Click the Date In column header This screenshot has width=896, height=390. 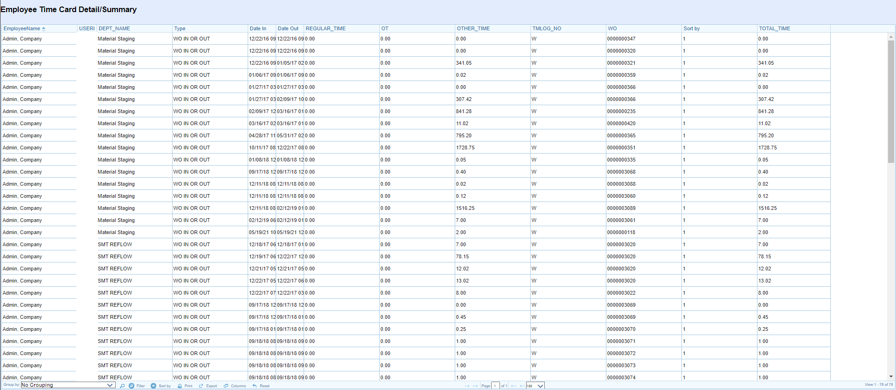(x=262, y=28)
